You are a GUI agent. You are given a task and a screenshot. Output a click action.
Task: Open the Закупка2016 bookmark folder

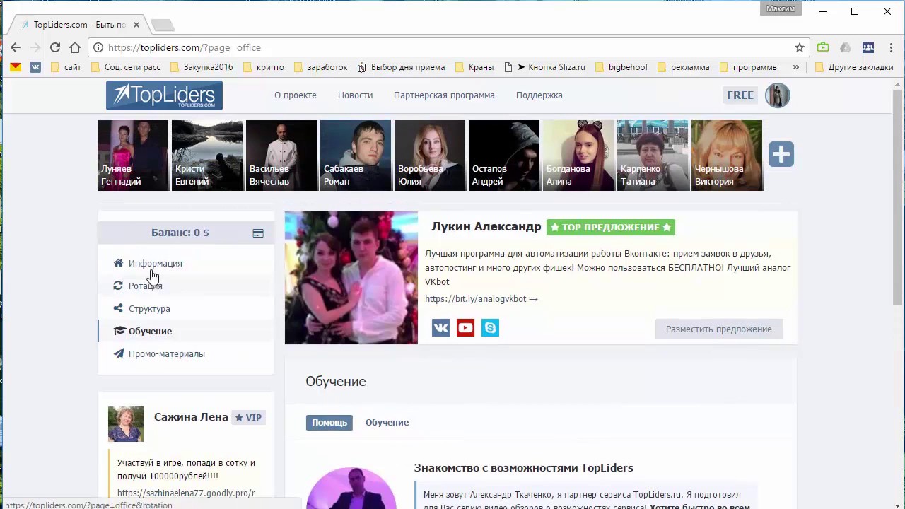(202, 67)
